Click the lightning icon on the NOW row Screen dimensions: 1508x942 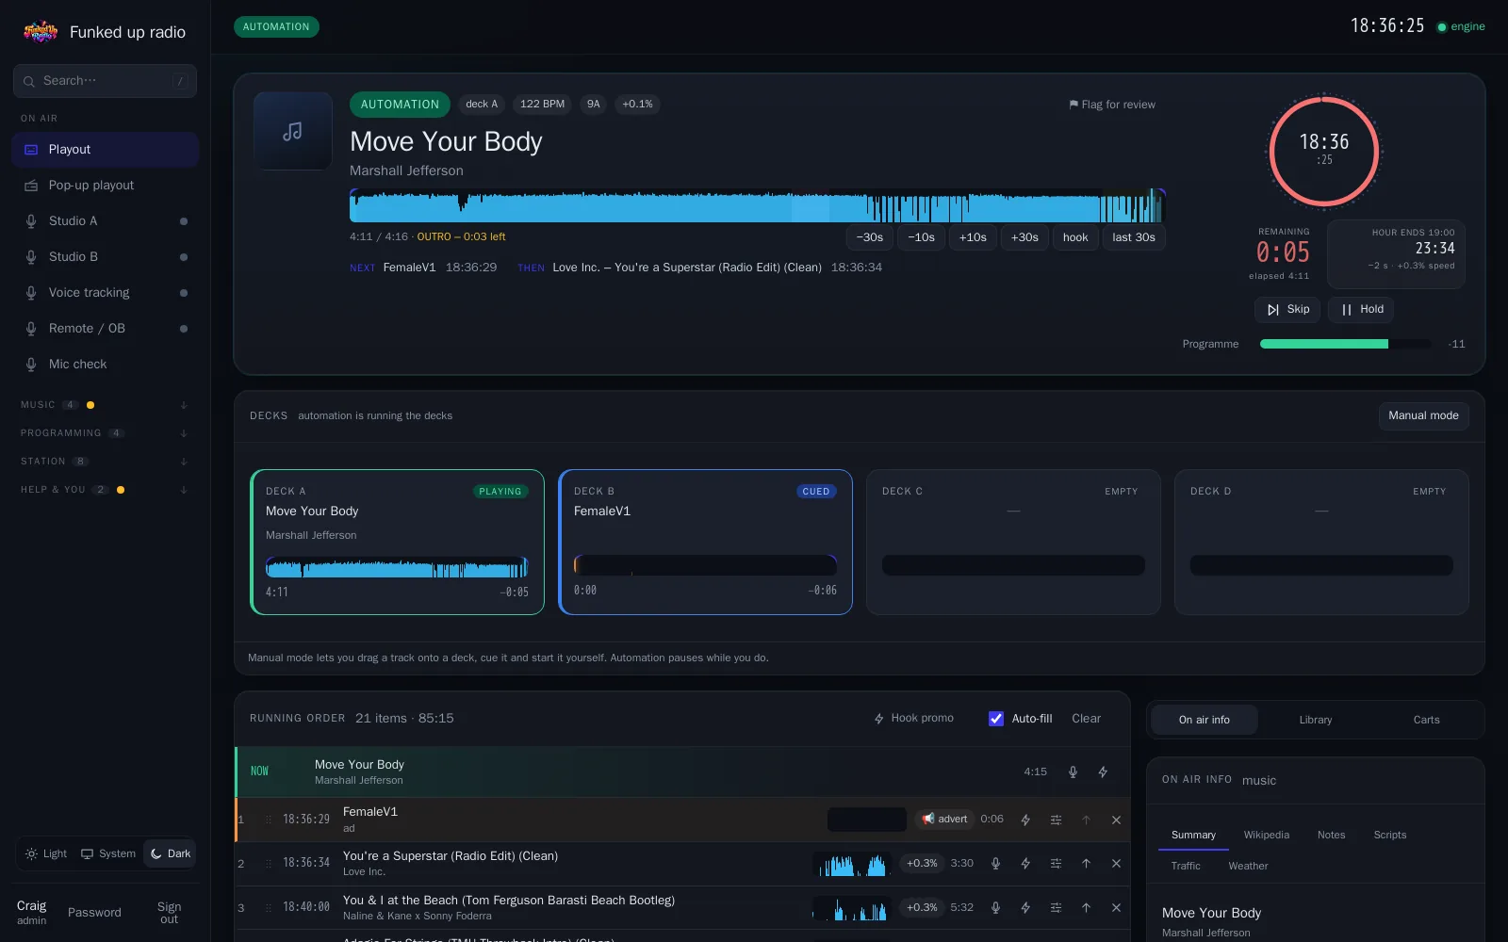tap(1103, 772)
